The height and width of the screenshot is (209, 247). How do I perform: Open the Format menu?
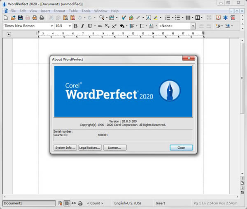tap(59, 10)
